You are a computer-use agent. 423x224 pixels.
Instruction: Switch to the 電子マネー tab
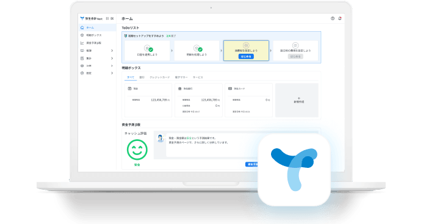click(x=181, y=78)
